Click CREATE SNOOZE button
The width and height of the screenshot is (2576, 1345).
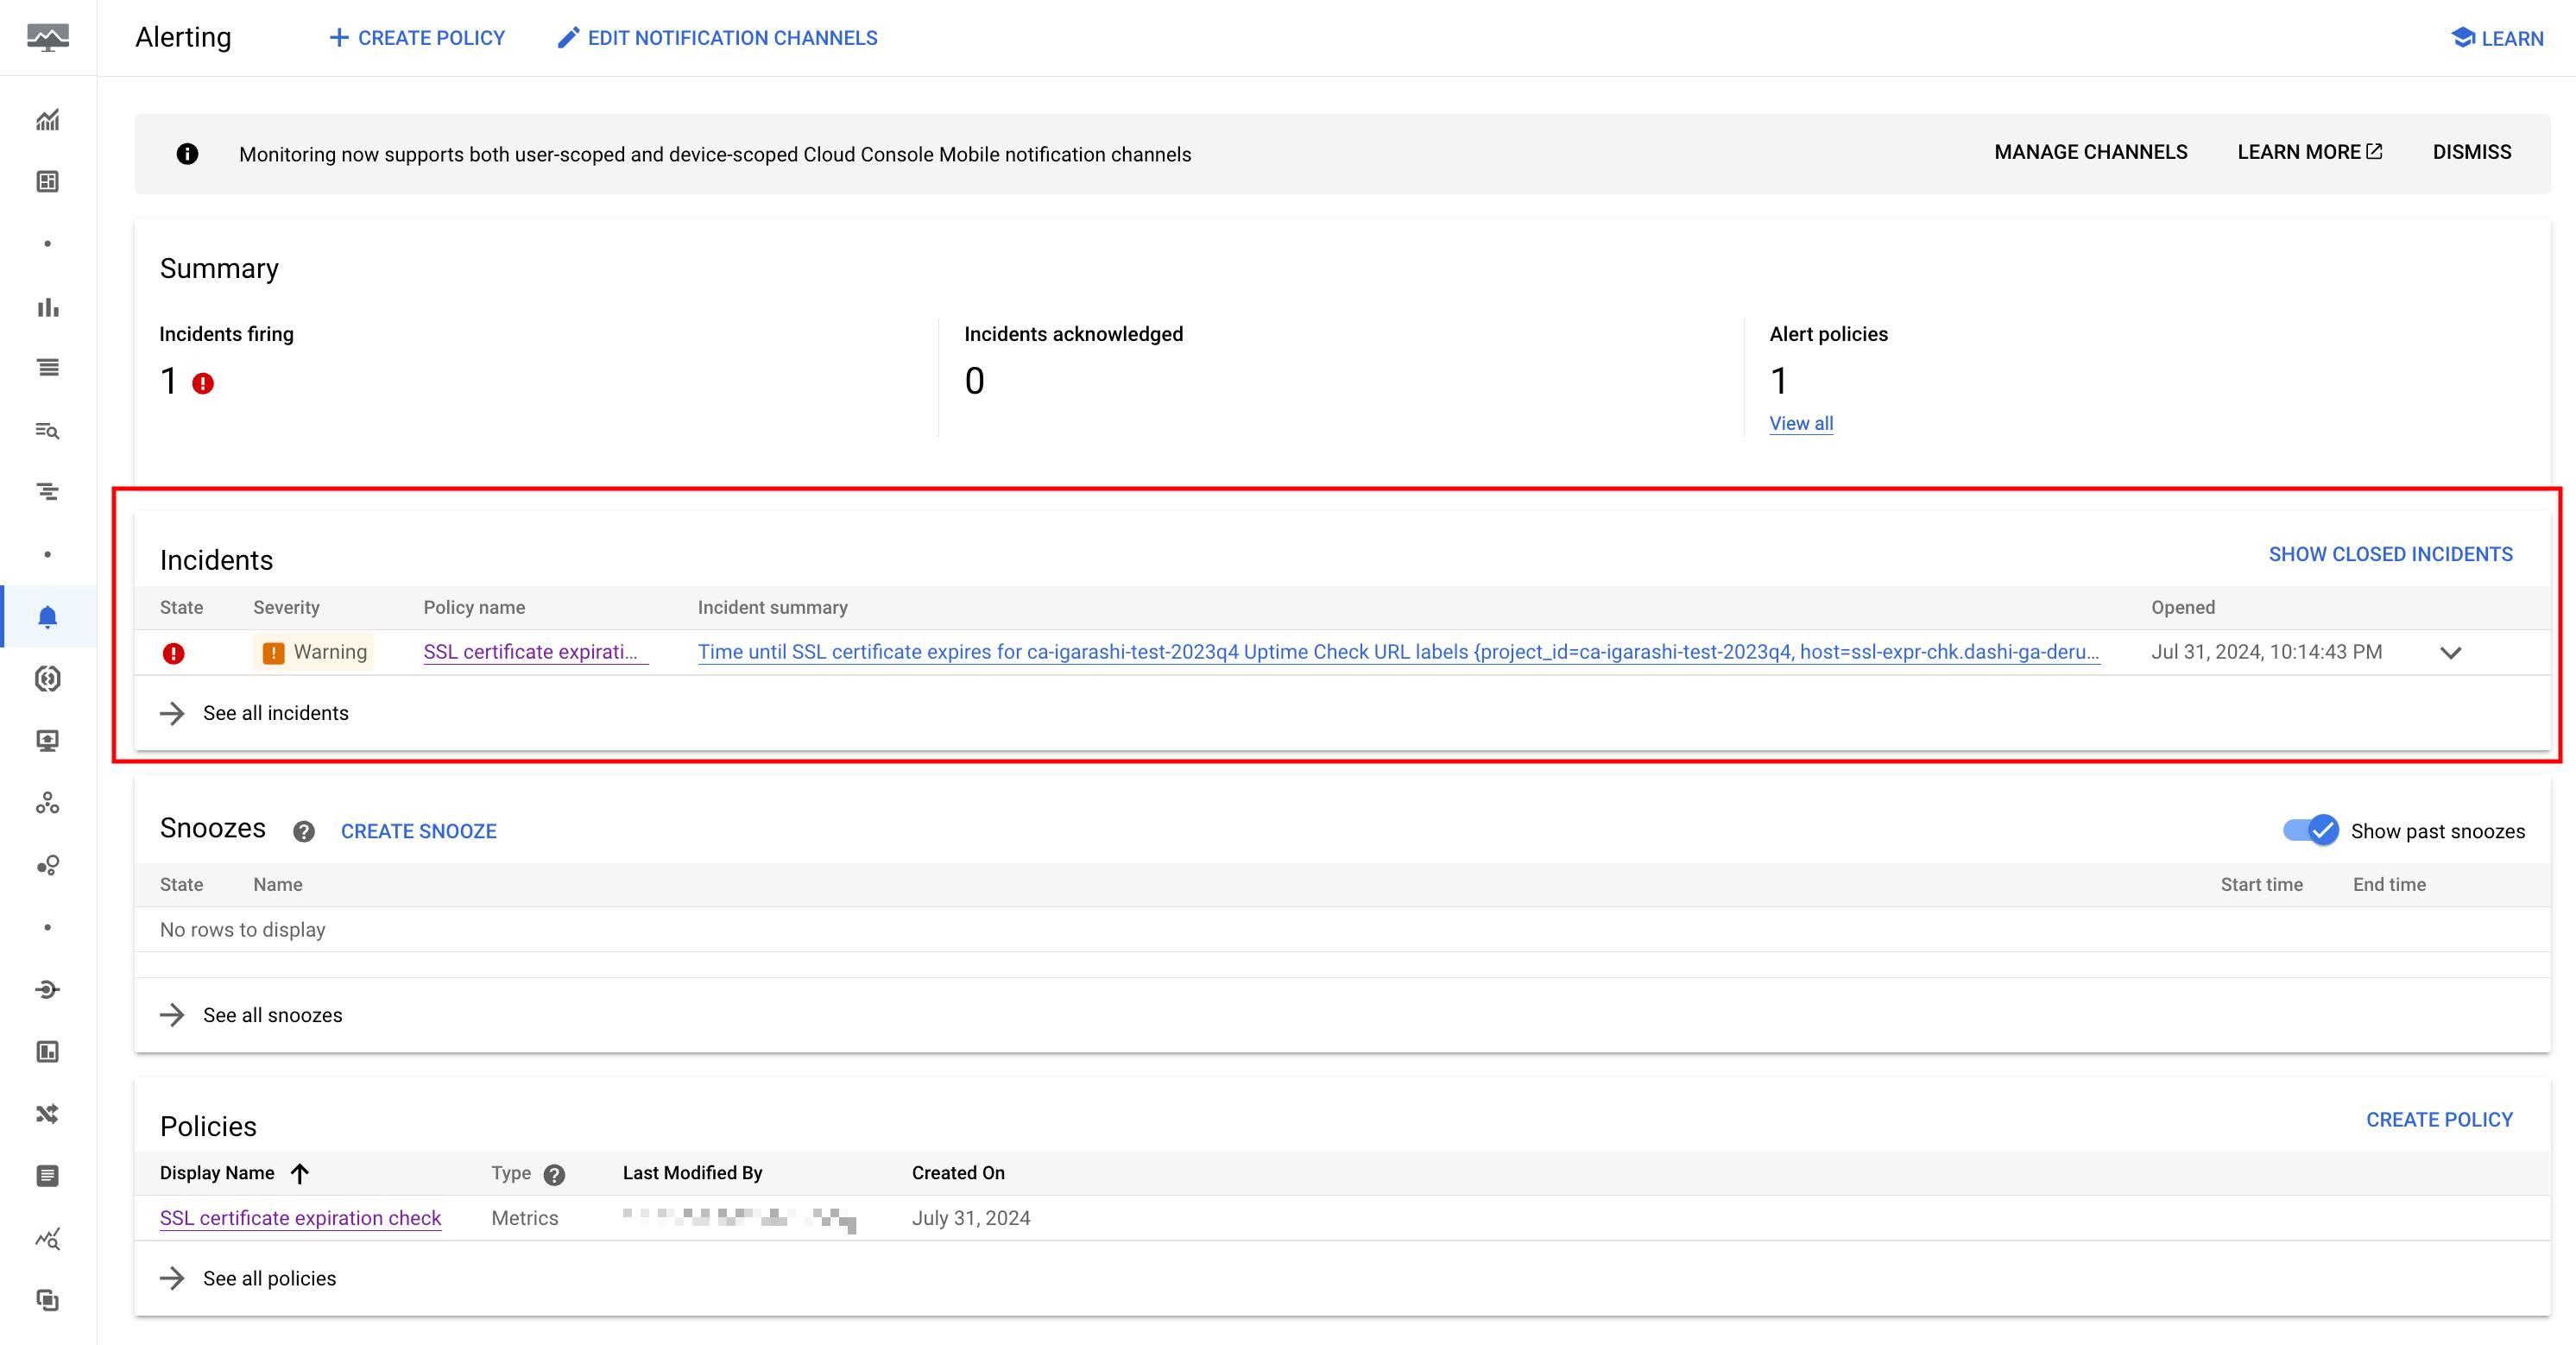418,831
